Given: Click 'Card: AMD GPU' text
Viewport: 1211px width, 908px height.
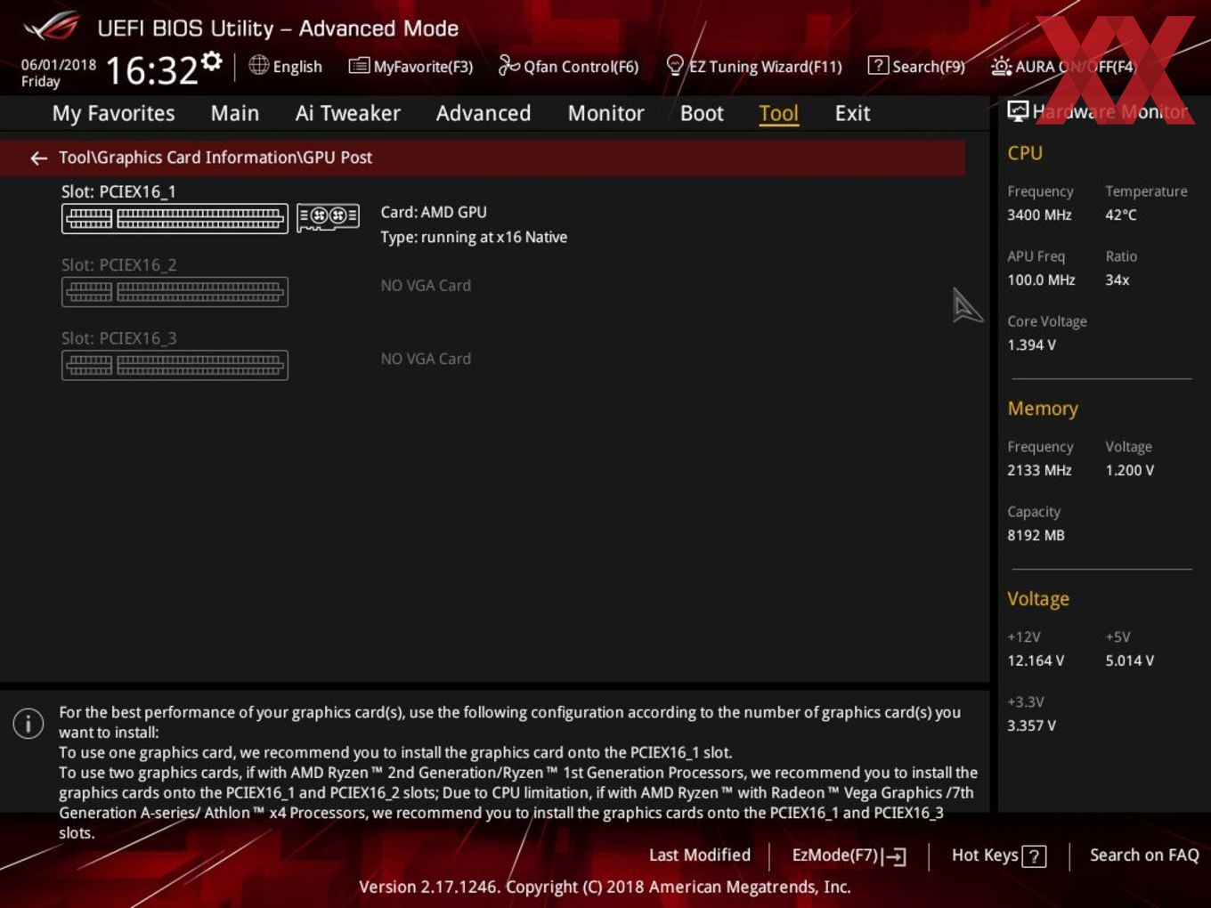Looking at the screenshot, I should [434, 212].
